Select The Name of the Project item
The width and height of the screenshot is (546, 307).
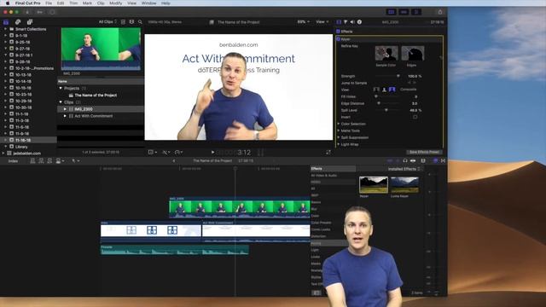click(96, 95)
